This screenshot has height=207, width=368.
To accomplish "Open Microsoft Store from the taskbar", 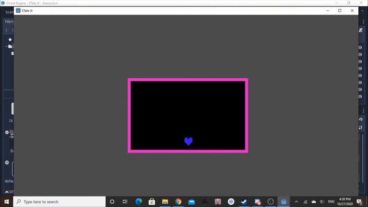I will point(152,202).
